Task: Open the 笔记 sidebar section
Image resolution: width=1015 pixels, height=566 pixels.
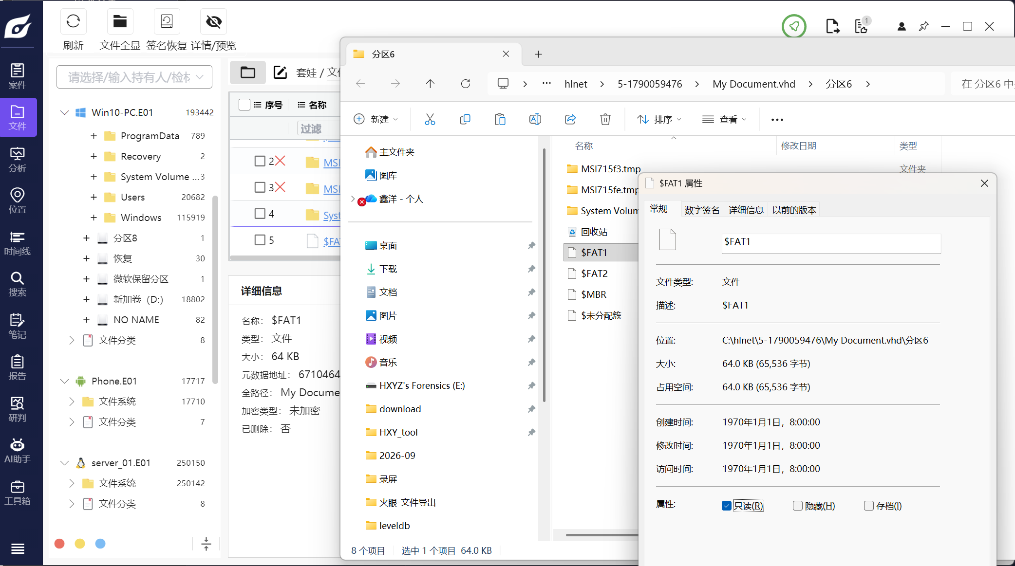Action: pos(18,326)
